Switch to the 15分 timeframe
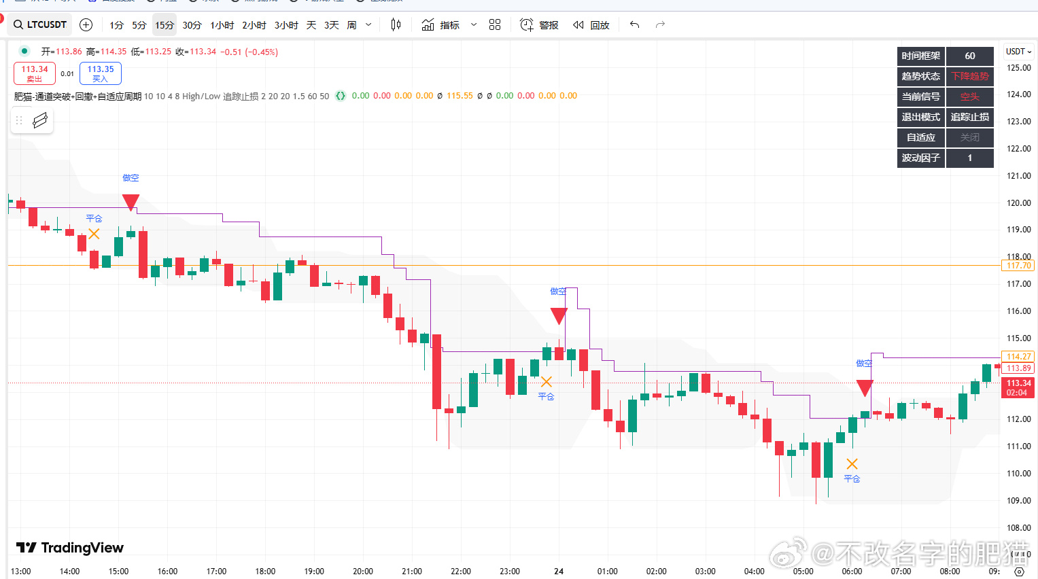This screenshot has width=1038, height=579. click(165, 25)
